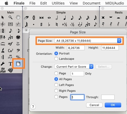Select the Speedy Entry tool

click(x=18, y=31)
